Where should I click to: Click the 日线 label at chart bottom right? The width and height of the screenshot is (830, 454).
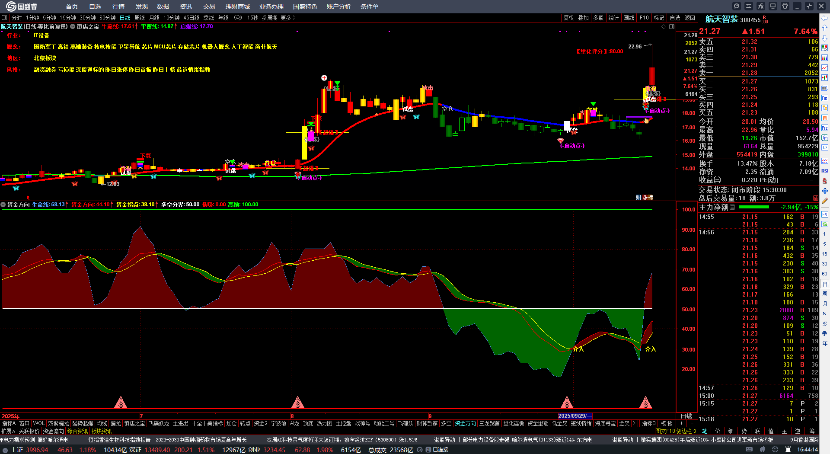(x=686, y=416)
